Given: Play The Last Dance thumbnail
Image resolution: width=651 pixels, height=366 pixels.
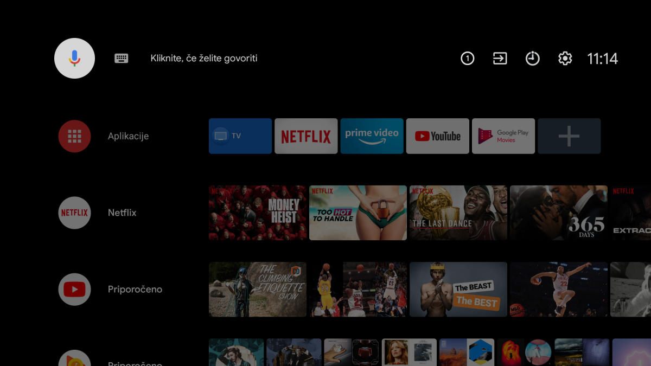Looking at the screenshot, I should 458,213.
